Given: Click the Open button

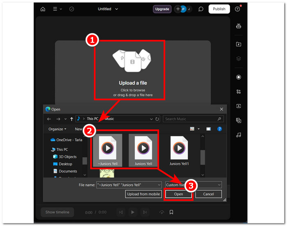Looking at the screenshot, I should [178, 194].
